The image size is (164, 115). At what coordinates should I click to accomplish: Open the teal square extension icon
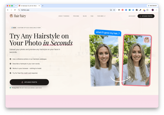pyautogui.click(x=130, y=10)
